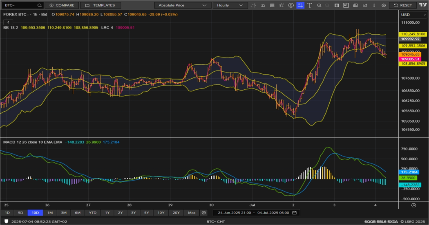This screenshot has height=225, width=429.
Task: Open the indicators chart icon
Action: coord(263,5)
